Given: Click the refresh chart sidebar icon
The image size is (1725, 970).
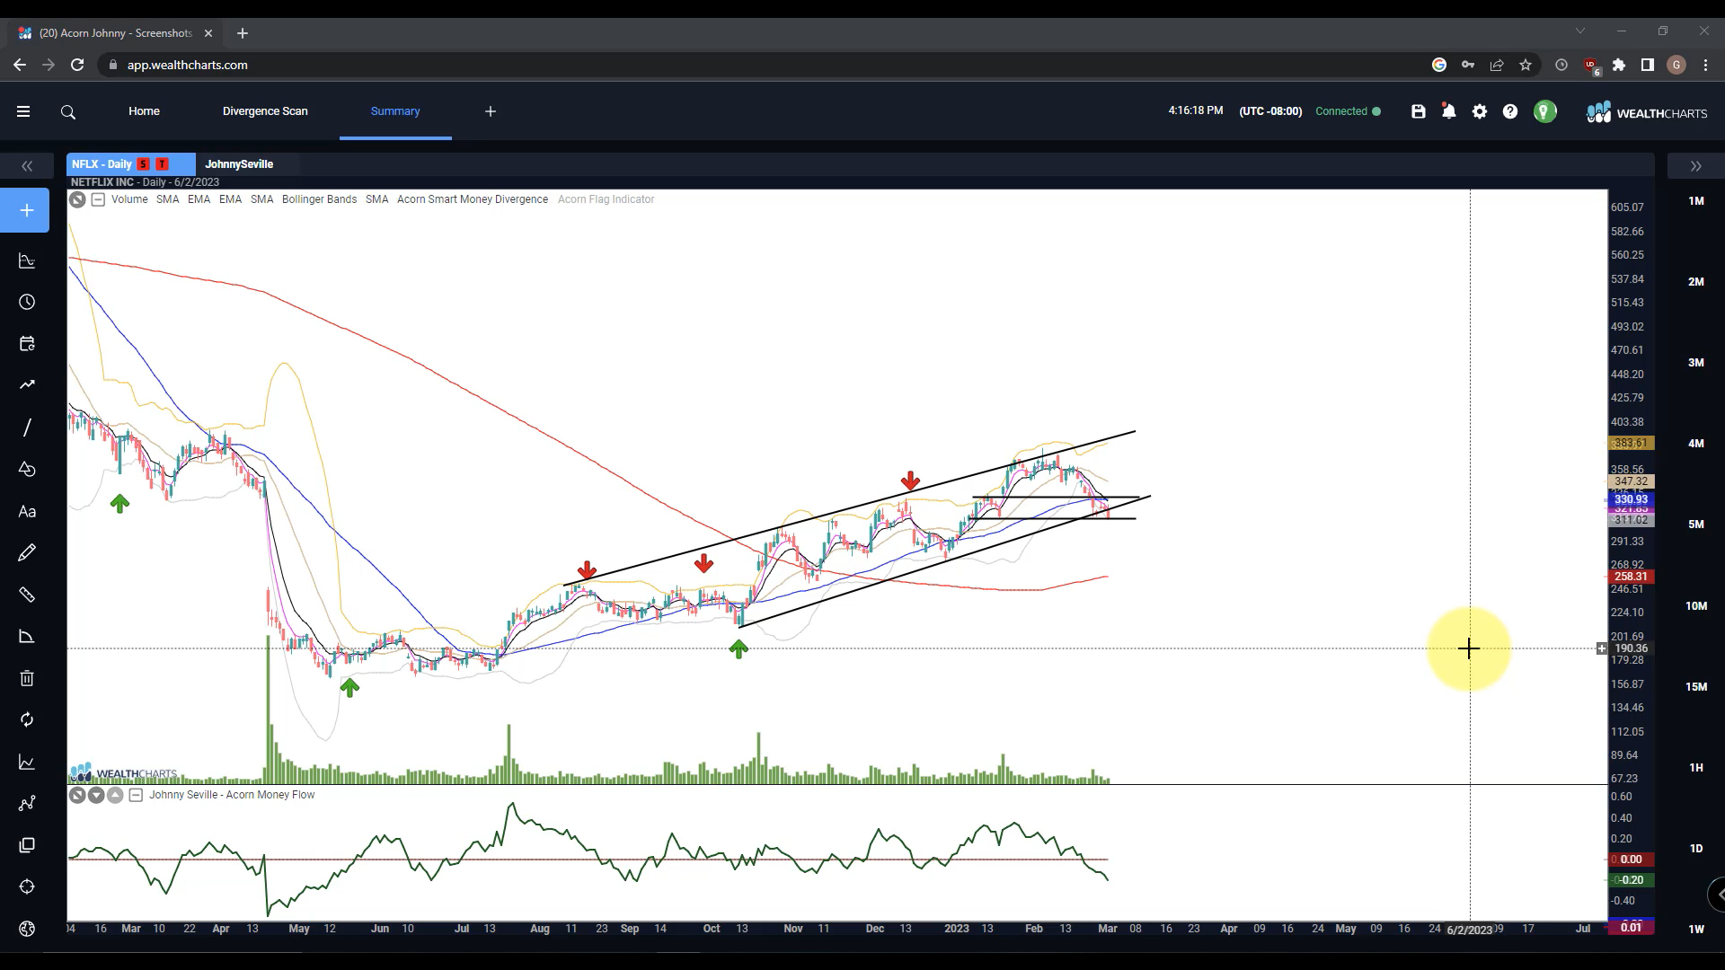Looking at the screenshot, I should click(27, 719).
